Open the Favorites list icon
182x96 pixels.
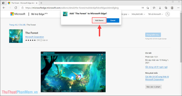154,8
